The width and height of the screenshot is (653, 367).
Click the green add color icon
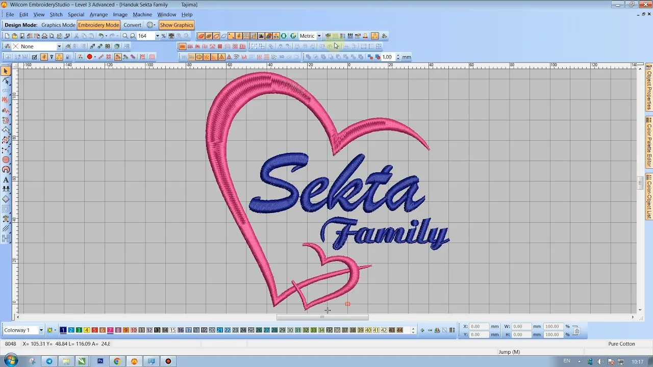pyautogui.click(x=421, y=330)
